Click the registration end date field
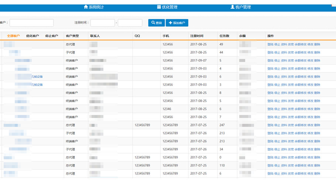The image size is (336, 188). (x=130, y=23)
